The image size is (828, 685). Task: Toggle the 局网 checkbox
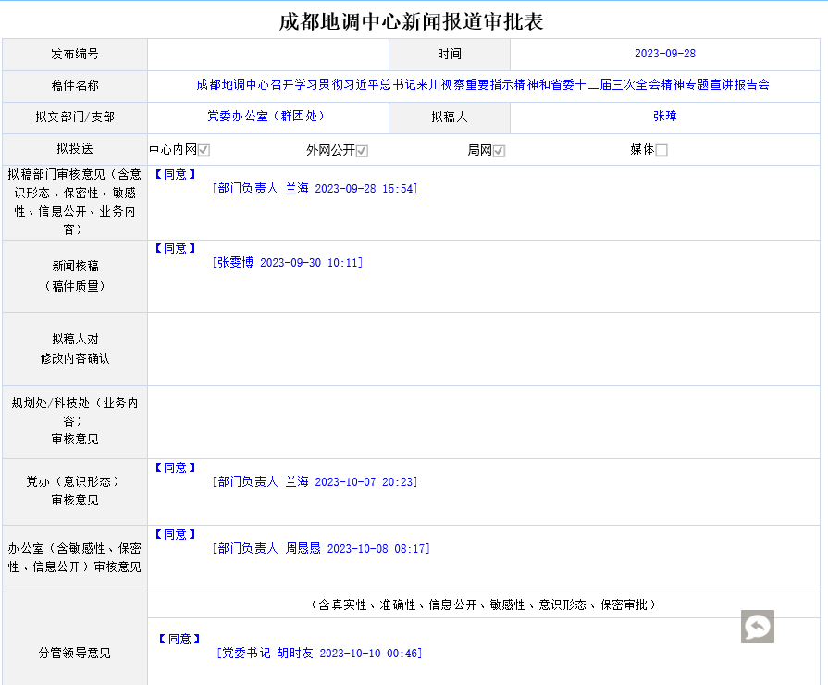click(x=499, y=150)
